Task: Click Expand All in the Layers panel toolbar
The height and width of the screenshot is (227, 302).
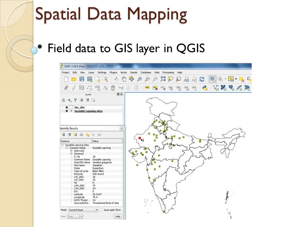Action: click(81, 100)
